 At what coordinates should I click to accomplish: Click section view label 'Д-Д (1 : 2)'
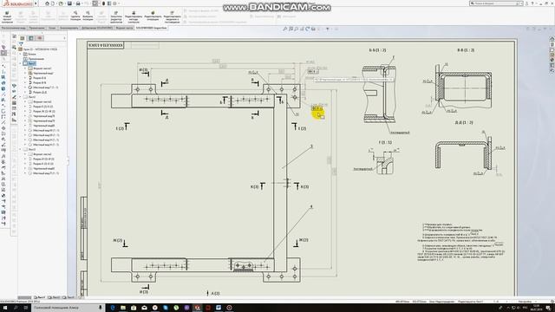pos(464,123)
